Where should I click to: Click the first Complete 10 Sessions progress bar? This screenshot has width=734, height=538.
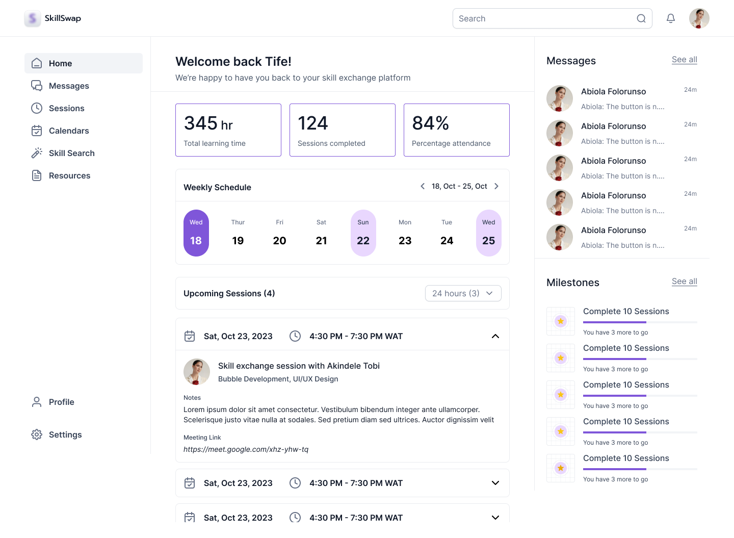click(x=640, y=323)
